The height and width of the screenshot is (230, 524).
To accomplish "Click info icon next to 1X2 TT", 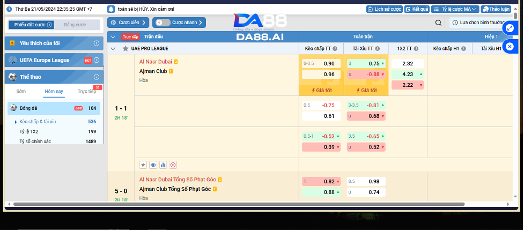I will coord(416,49).
